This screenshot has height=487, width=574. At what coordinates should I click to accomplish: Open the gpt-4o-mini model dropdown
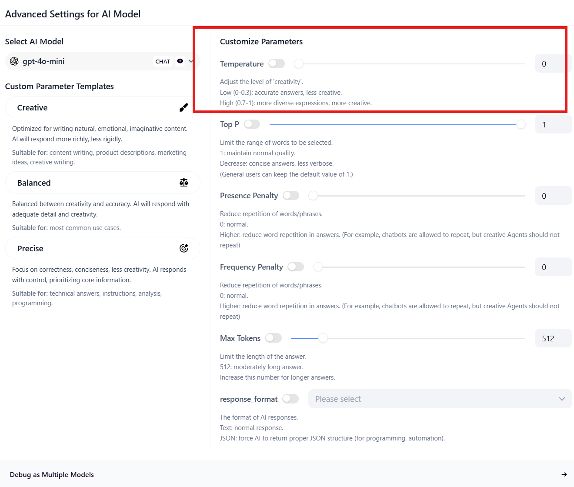(x=102, y=61)
